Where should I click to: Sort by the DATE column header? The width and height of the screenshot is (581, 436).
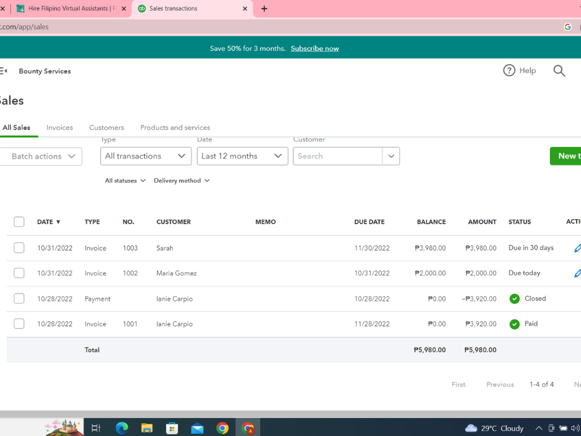tap(49, 222)
